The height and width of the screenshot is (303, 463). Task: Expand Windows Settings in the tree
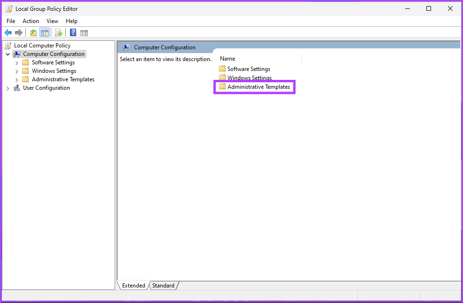(16, 71)
